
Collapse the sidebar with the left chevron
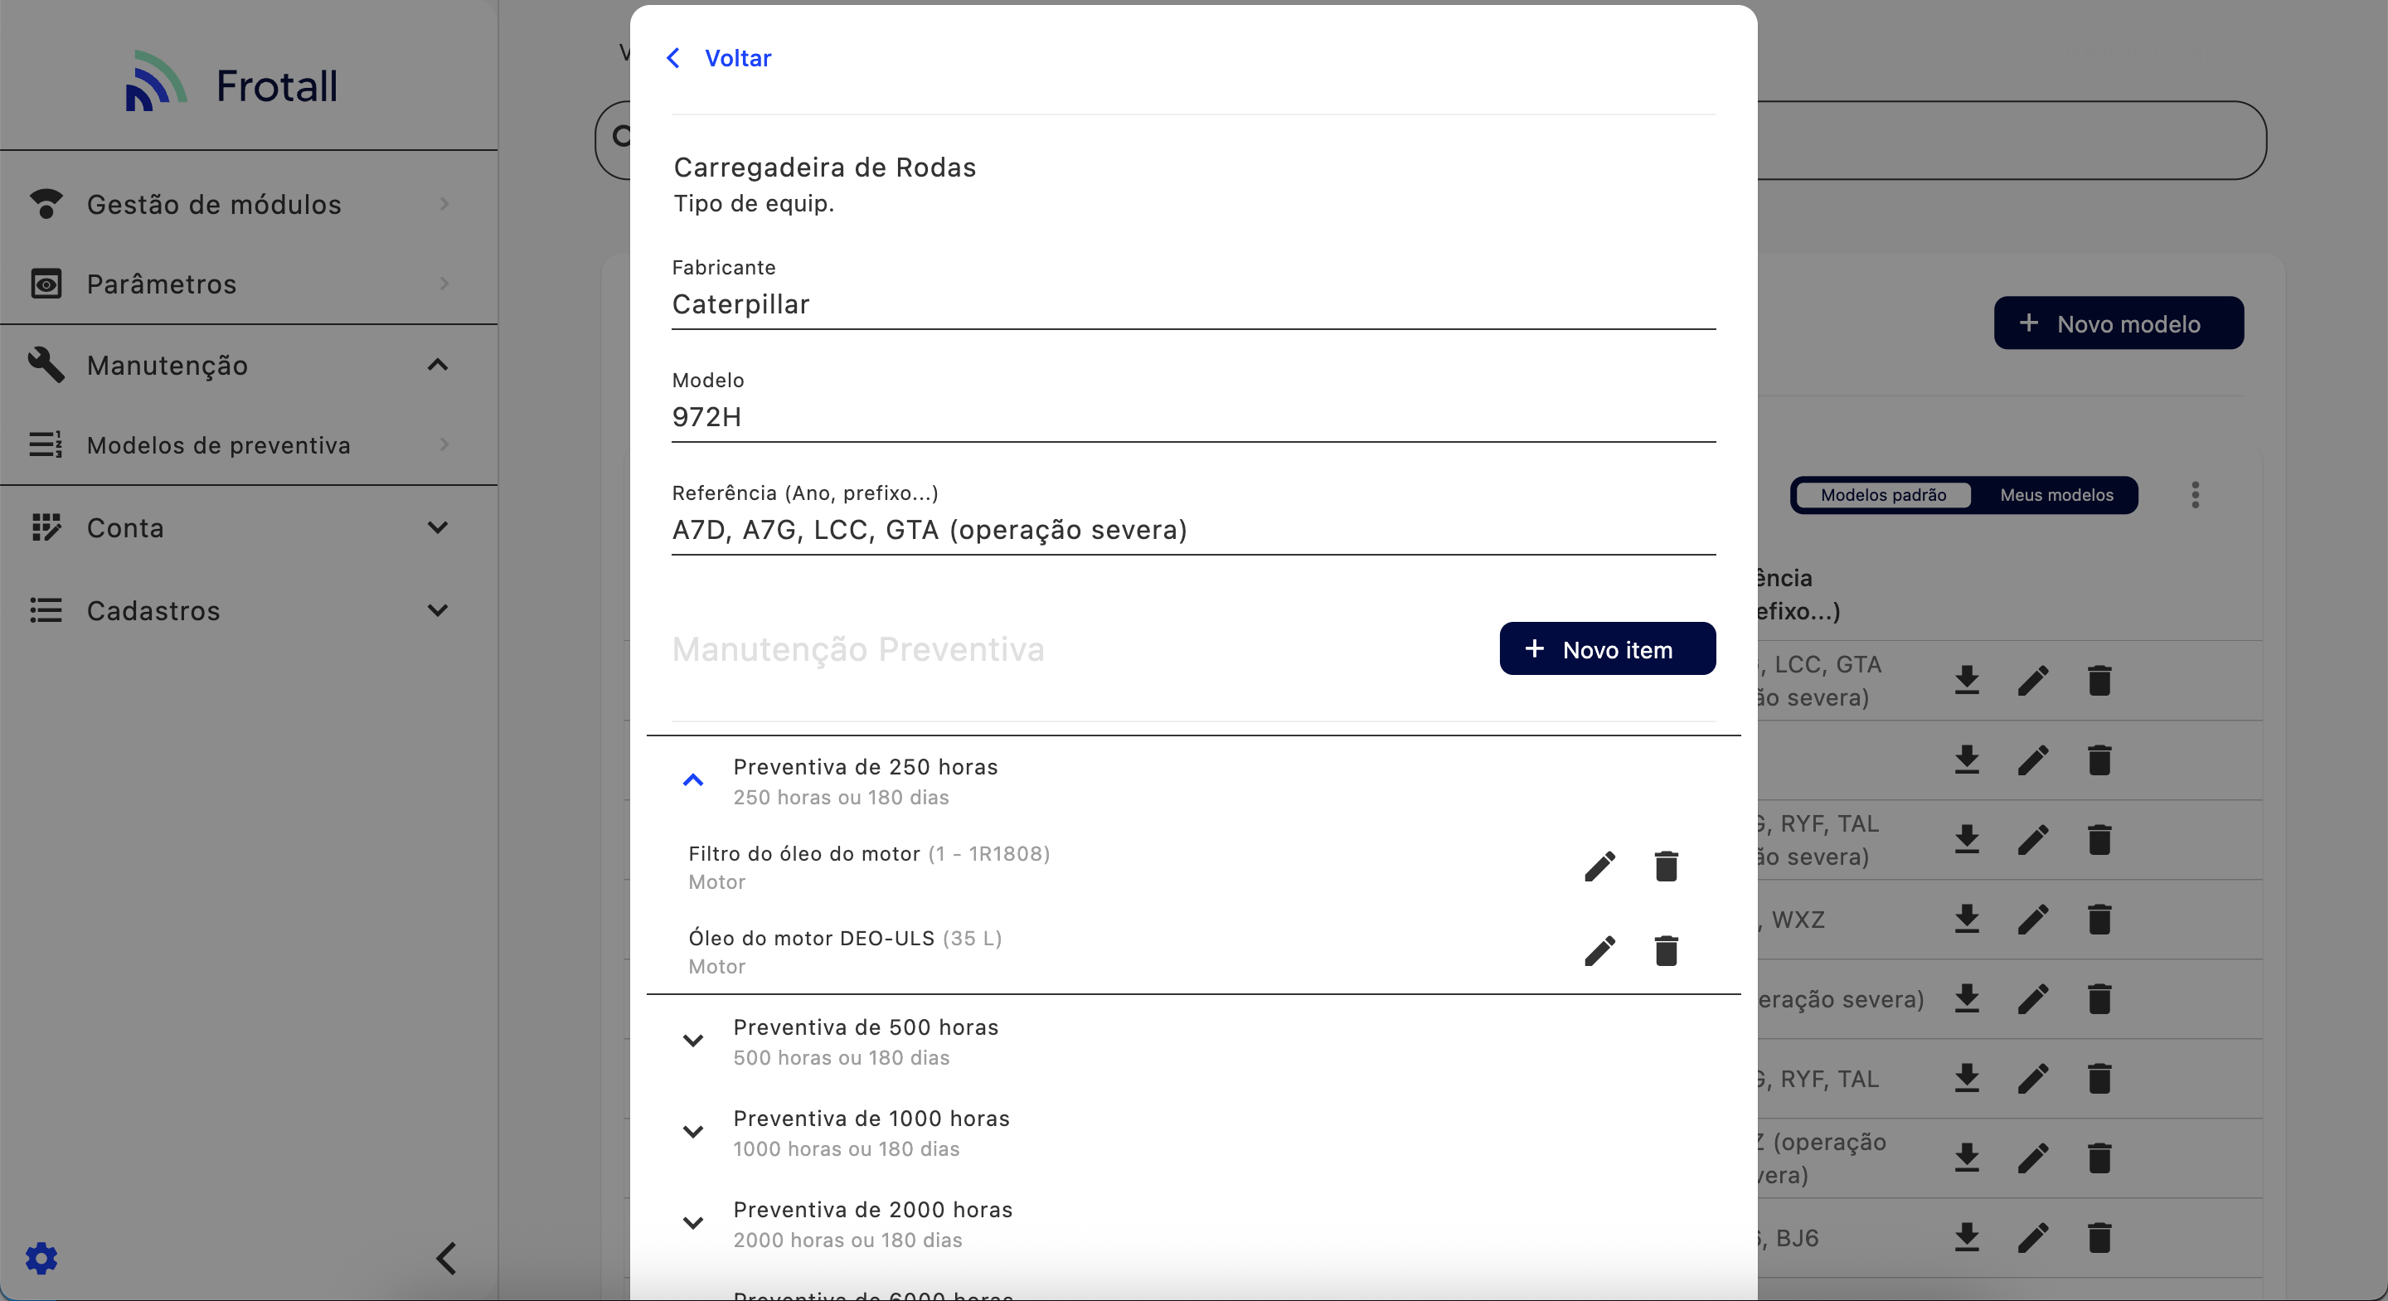[447, 1259]
